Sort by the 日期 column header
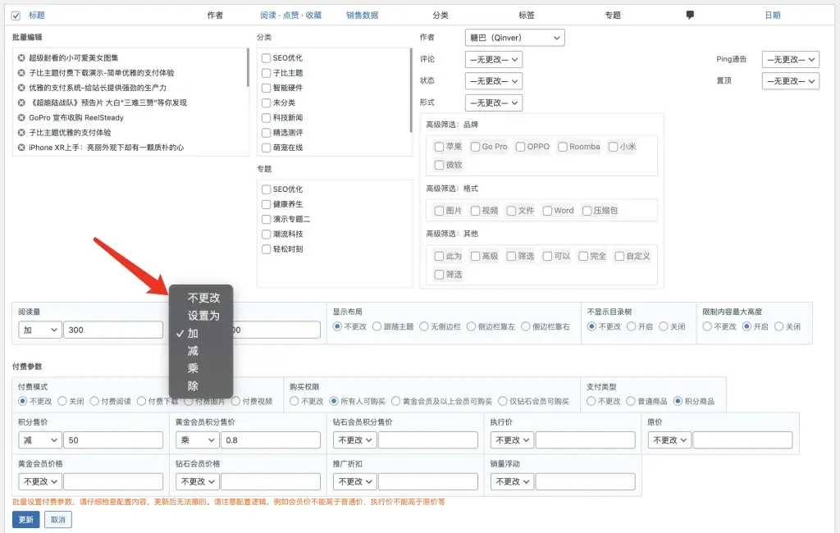The image size is (840, 533). 773,16
